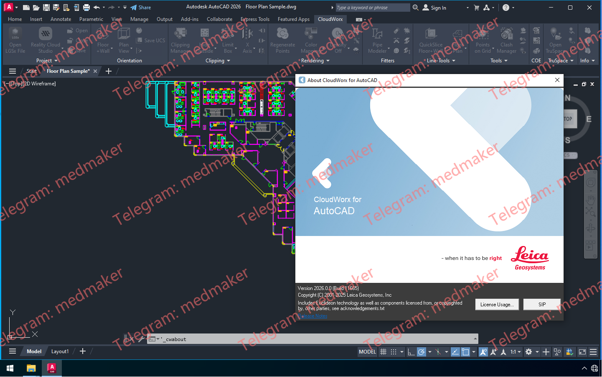Open the Clipping Manager tool

[x=180, y=40]
